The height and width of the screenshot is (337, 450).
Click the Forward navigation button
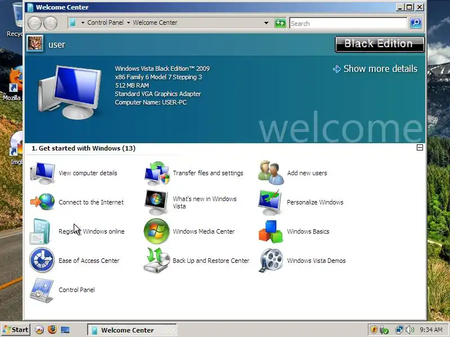(50, 23)
